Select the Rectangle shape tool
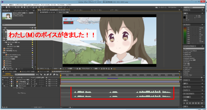Image resolution: width=207 pixels, height=110 pixels. pos(22,7)
